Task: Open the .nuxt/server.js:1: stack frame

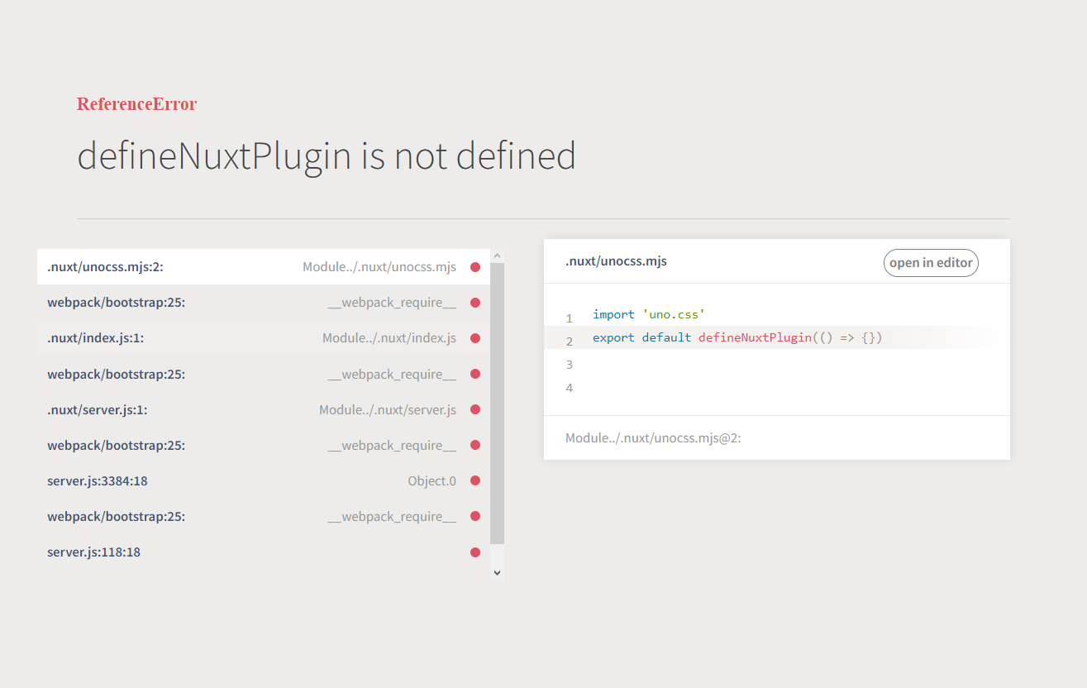Action: 264,409
